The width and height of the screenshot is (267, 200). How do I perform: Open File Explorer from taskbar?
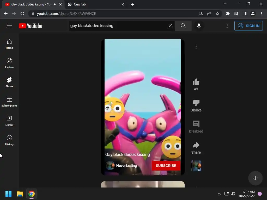pyautogui.click(x=20, y=194)
